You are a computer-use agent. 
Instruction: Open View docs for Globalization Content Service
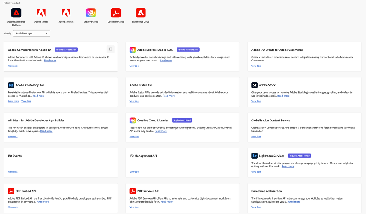tap(256, 136)
